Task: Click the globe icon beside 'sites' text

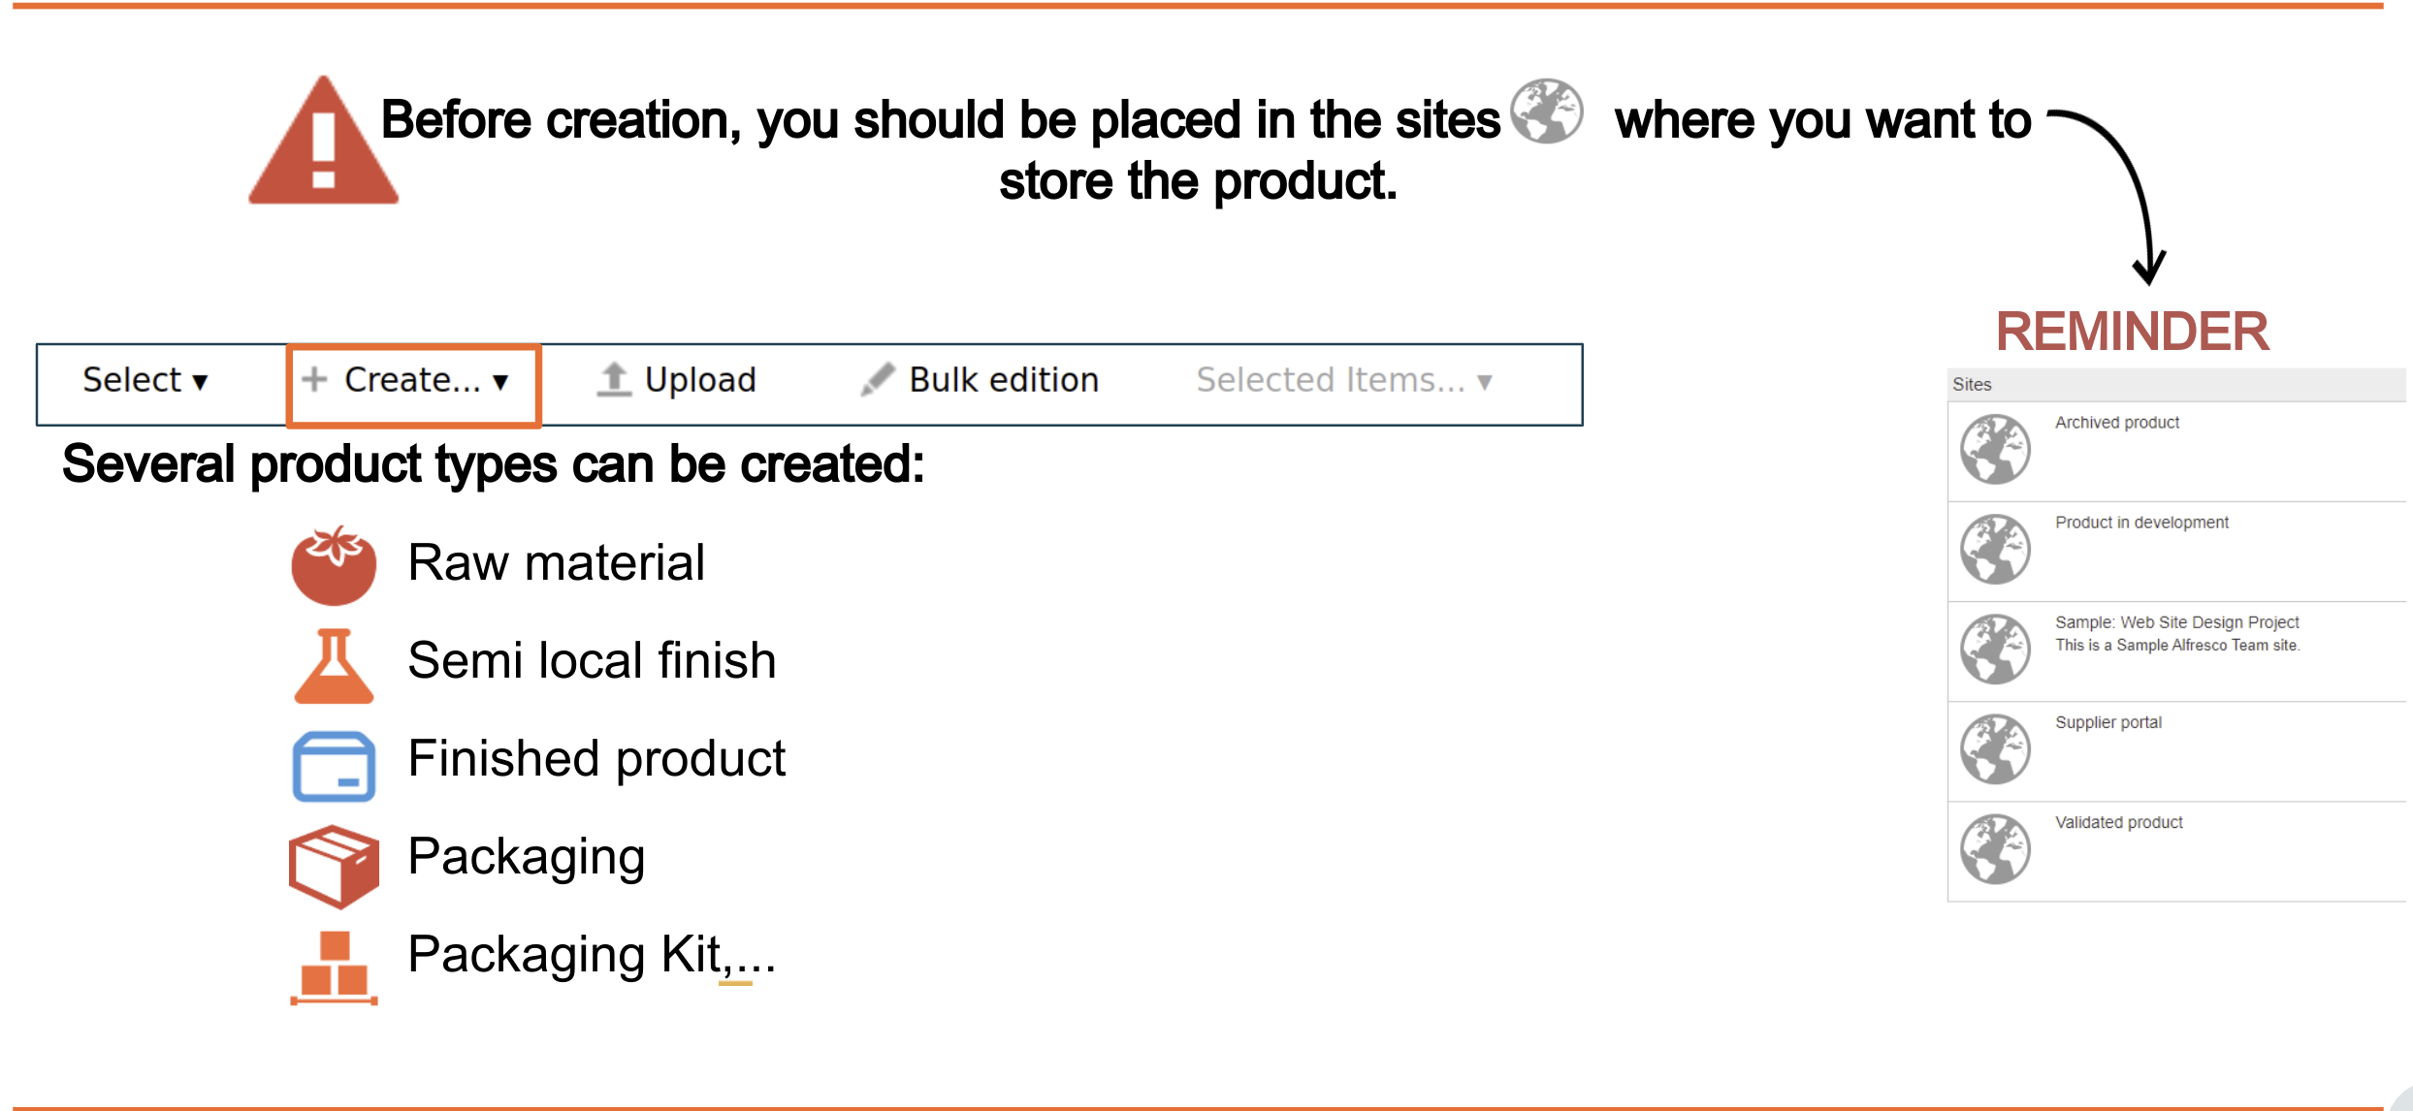Action: point(1547,111)
